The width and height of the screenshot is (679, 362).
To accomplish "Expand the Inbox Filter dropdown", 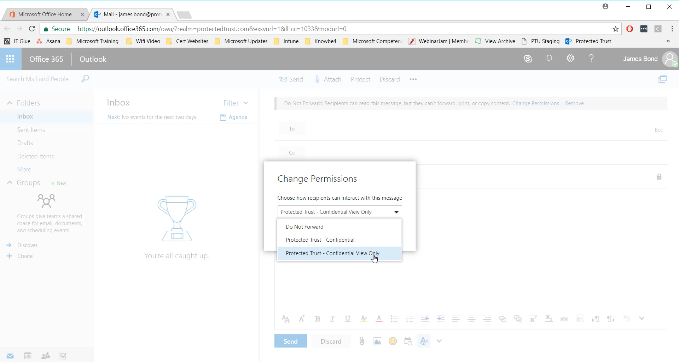I will coord(236,103).
